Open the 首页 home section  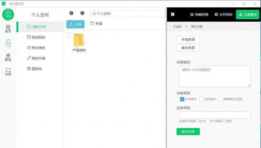click(8, 29)
